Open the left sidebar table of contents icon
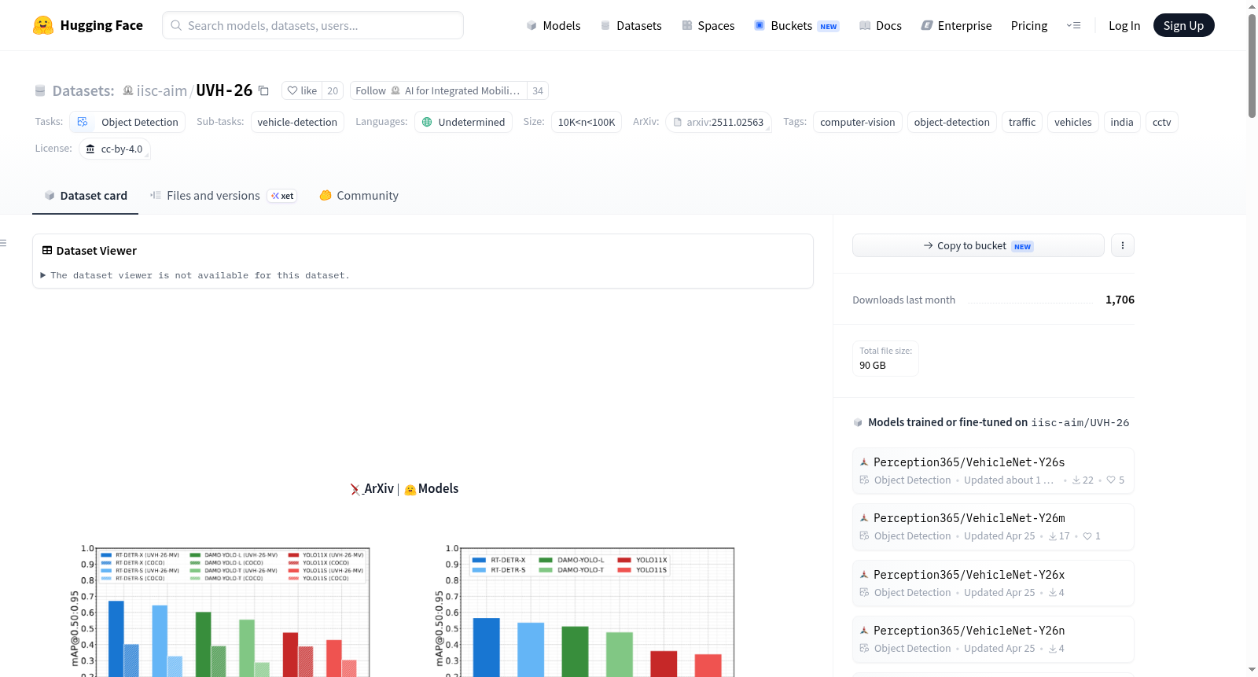Viewport: 1258px width, 677px height. coord(3,243)
